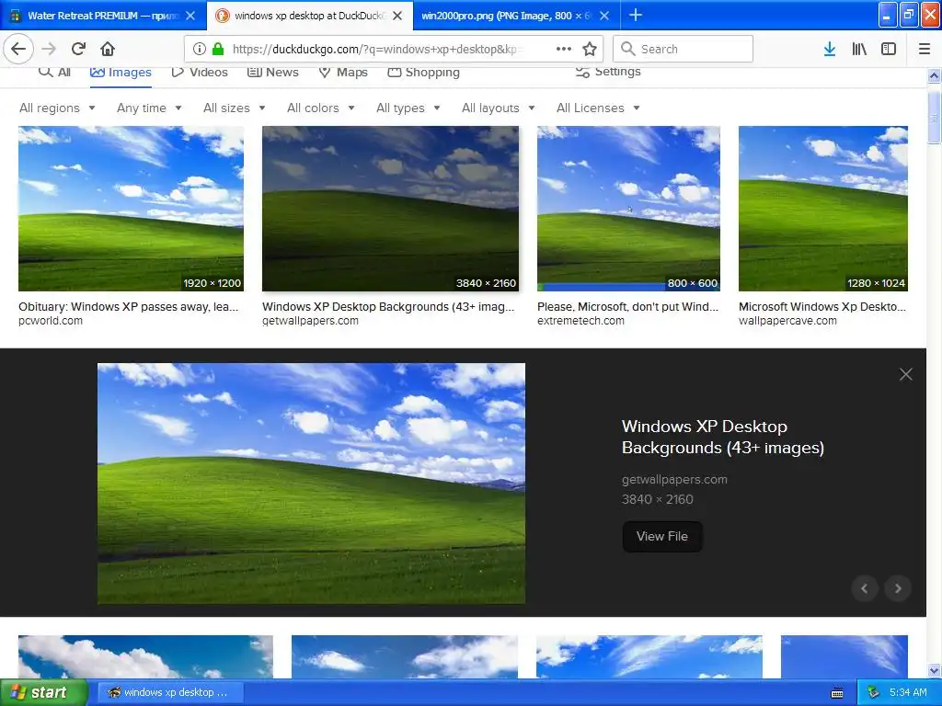Open the wallpapercave 1280 × 1024 thumbnail

(823, 209)
